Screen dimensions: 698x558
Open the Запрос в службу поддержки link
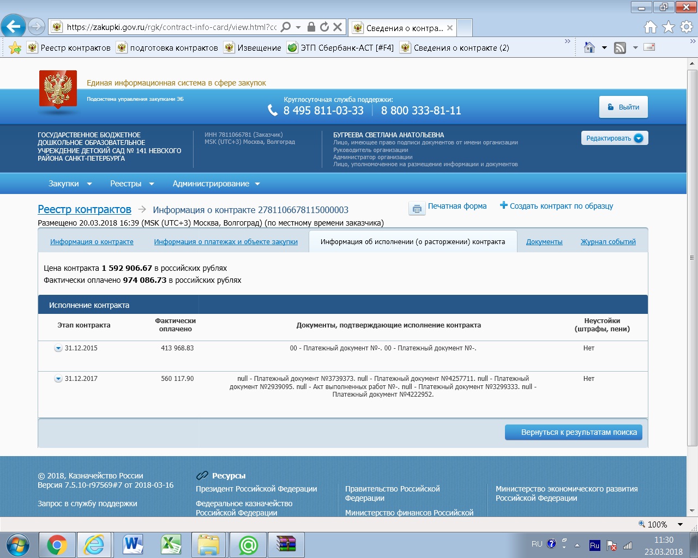[x=87, y=504]
